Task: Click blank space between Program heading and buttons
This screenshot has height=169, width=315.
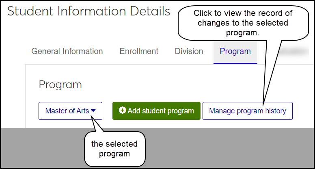Action: click(162, 96)
